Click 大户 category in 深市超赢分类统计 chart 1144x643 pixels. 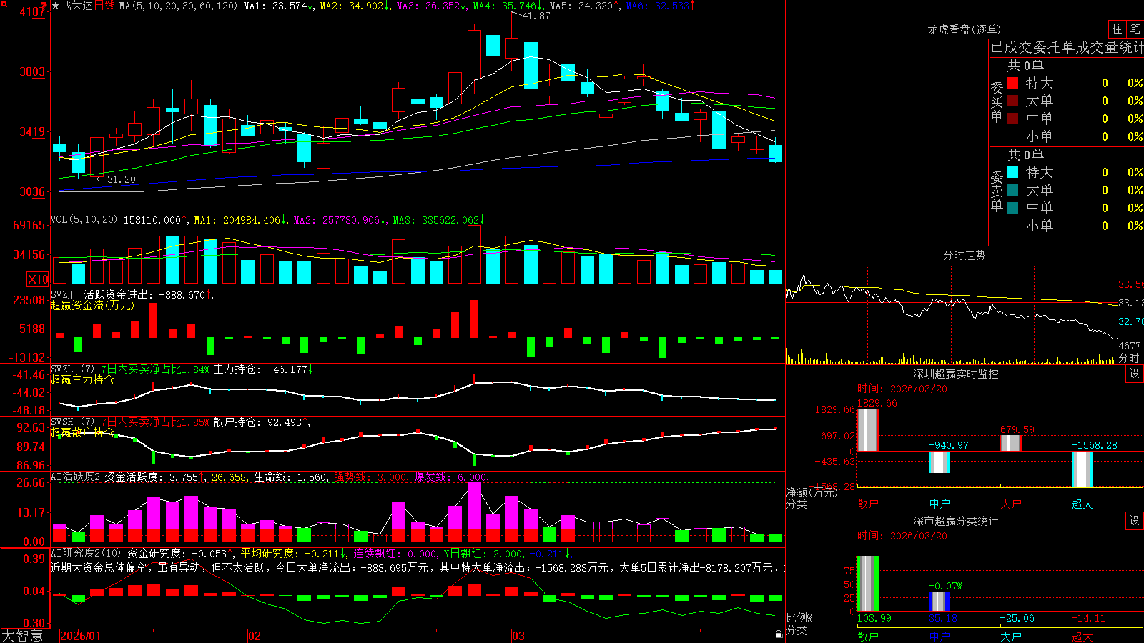coord(1011,637)
